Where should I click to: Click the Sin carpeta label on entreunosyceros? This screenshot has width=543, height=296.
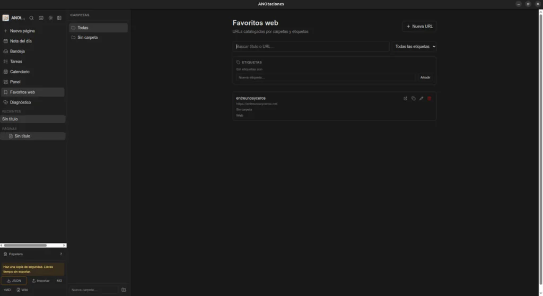(x=244, y=109)
